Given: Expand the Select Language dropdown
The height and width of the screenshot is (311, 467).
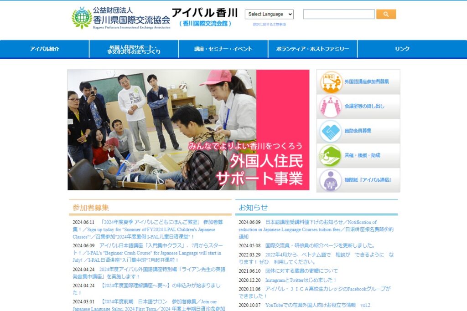Looking at the screenshot, I should point(269,14).
